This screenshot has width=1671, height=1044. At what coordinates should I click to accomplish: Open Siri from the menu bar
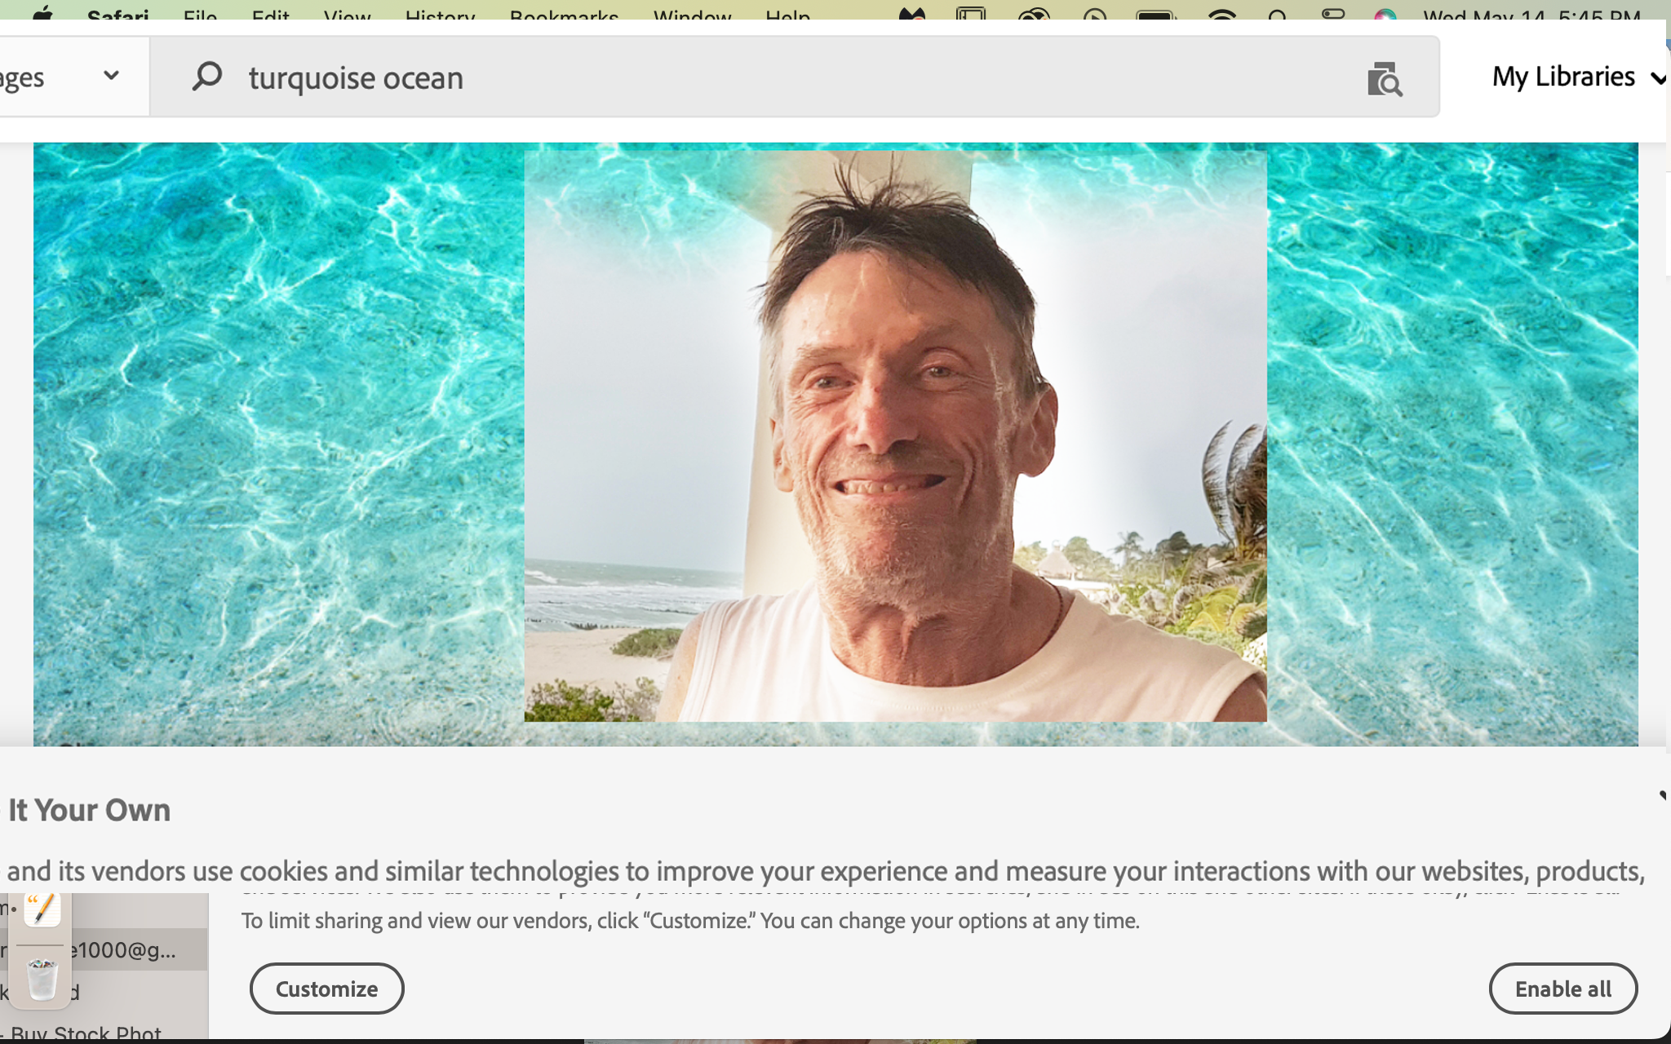point(1385,16)
